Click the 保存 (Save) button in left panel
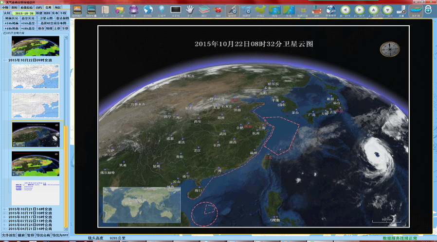Screen dimensions: 437x242 pos(41,28)
